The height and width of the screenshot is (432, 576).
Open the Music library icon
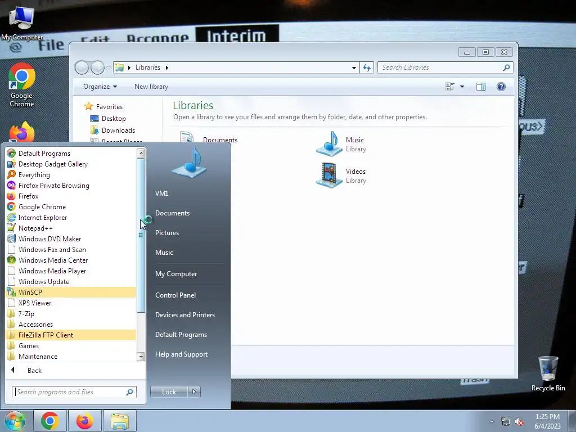329,143
